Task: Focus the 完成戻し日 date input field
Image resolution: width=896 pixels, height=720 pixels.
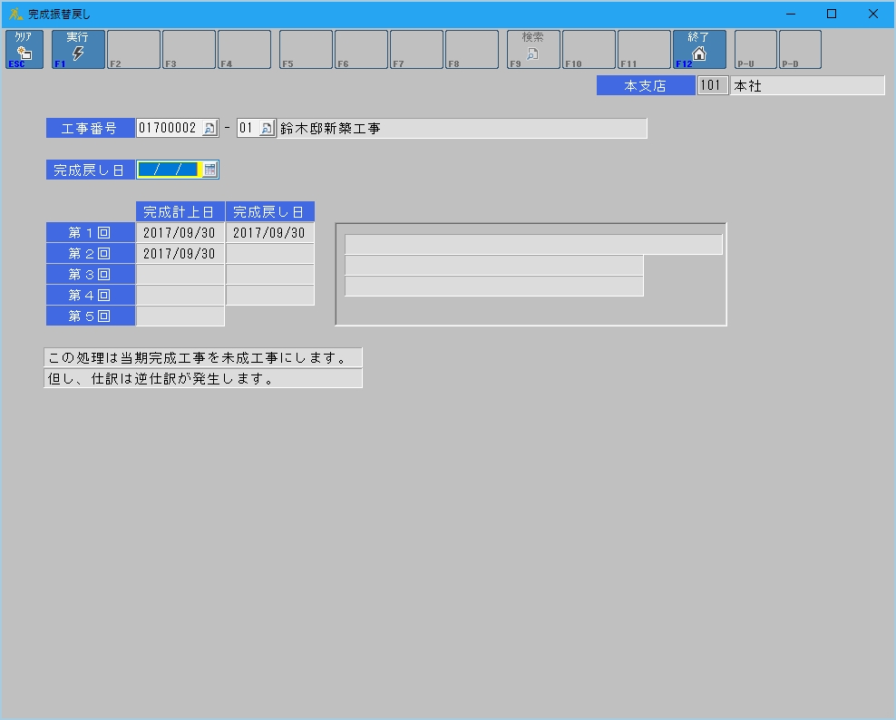Action: tap(168, 170)
